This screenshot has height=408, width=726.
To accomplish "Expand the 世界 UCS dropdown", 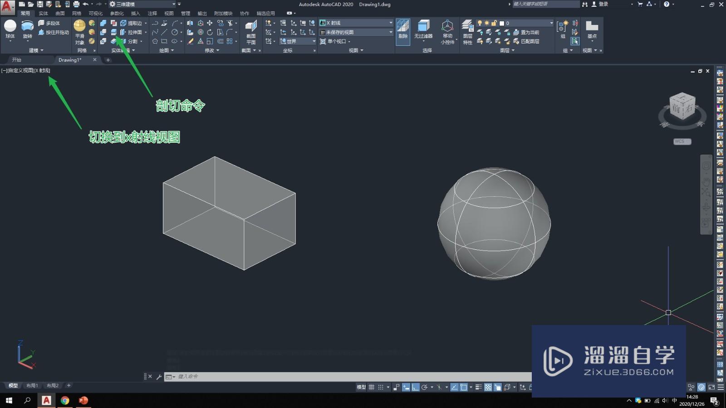I will pyautogui.click(x=313, y=41).
